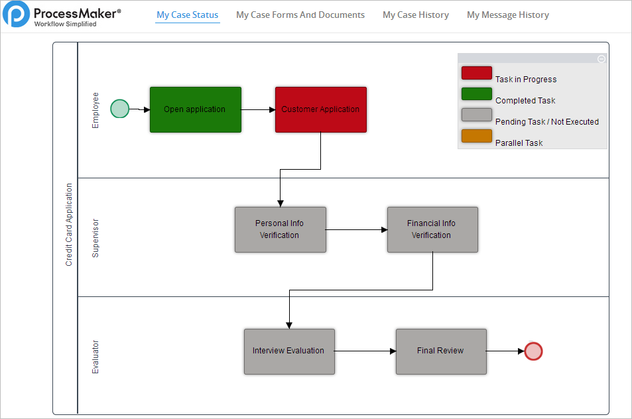Screen dimensions: 632x419
Task: Click the green Completed Task swatch
Action: [x=476, y=94]
